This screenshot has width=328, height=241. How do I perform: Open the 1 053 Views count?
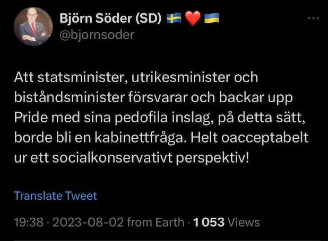click(209, 221)
